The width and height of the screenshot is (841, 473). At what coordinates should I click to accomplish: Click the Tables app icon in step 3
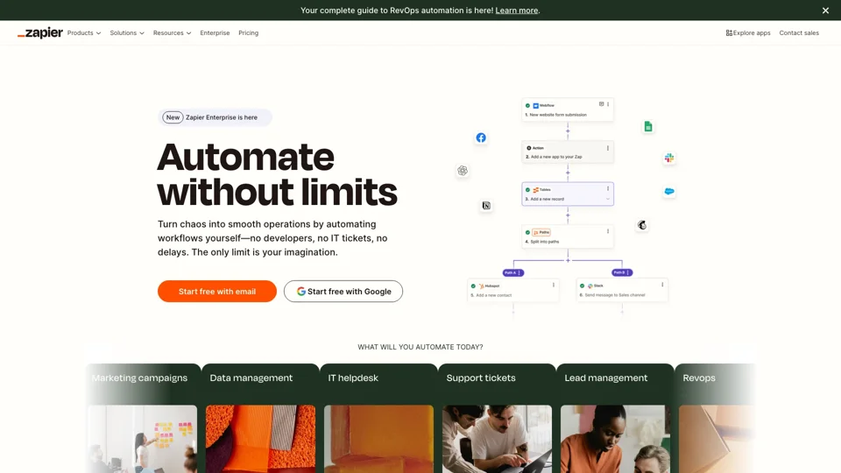click(535, 190)
